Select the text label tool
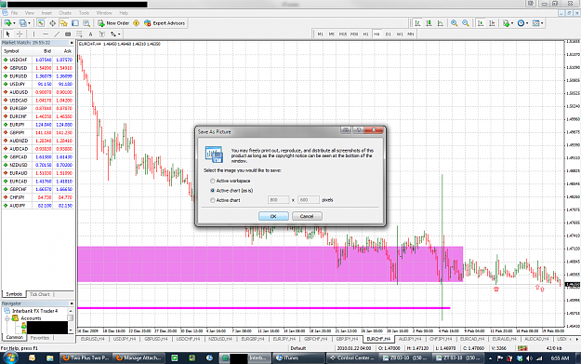The height and width of the screenshot is (364, 581). [x=102, y=34]
